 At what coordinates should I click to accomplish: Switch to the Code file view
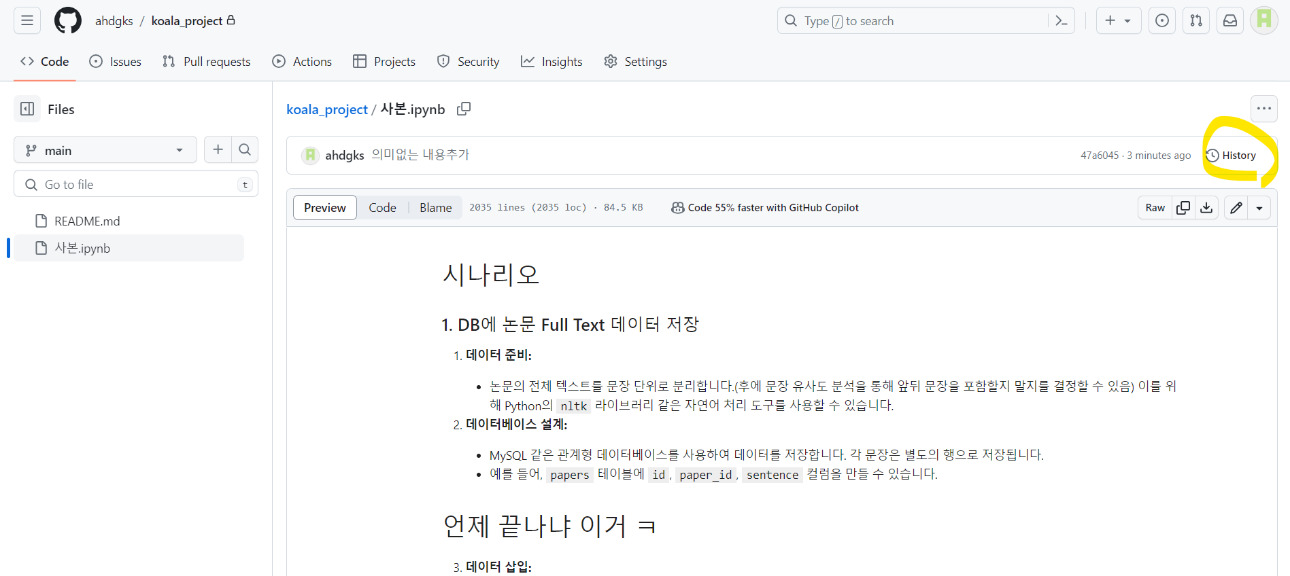[x=382, y=208]
